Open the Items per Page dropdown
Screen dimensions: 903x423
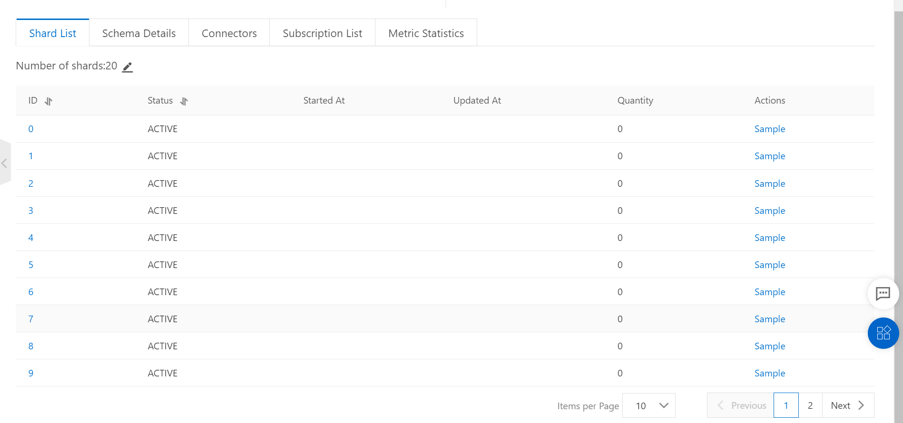click(x=649, y=405)
